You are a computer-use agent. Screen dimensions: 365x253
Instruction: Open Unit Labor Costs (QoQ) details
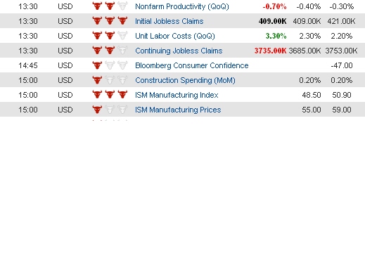click(x=175, y=36)
